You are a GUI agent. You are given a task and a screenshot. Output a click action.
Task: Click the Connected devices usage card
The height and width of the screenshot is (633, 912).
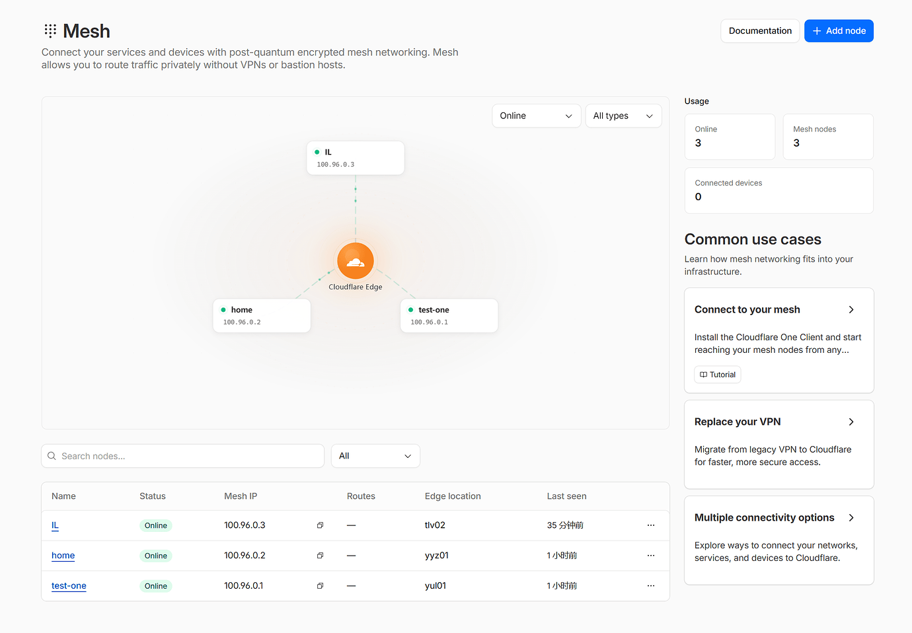(x=779, y=190)
